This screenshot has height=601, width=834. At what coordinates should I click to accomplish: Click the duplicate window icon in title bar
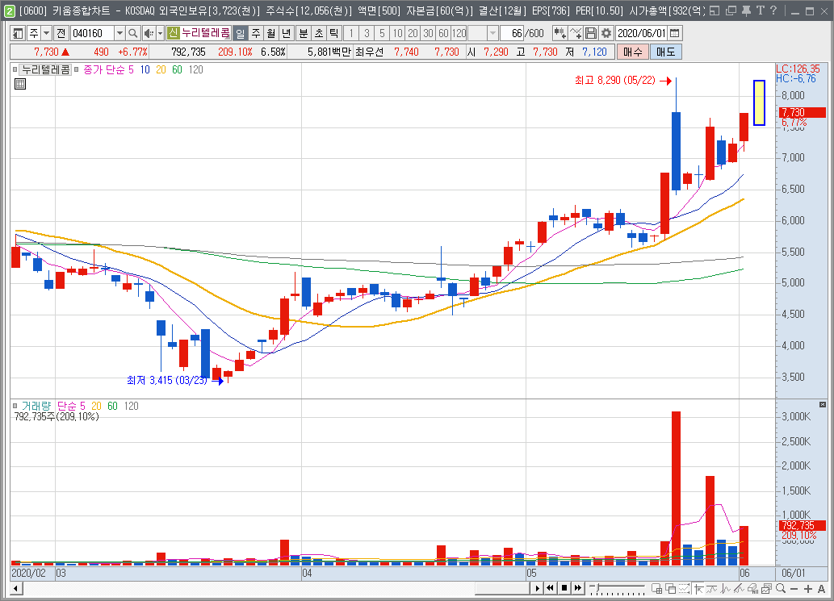(x=731, y=10)
